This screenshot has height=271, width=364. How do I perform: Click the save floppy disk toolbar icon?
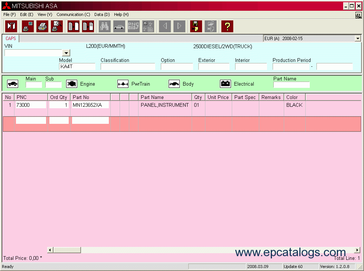pos(196,26)
